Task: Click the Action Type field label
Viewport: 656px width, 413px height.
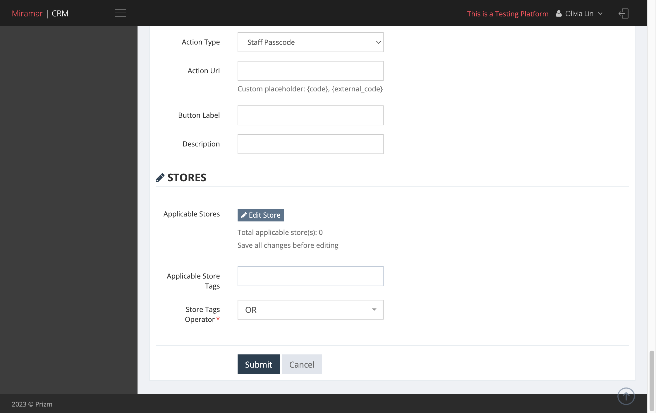Action: coord(201,42)
